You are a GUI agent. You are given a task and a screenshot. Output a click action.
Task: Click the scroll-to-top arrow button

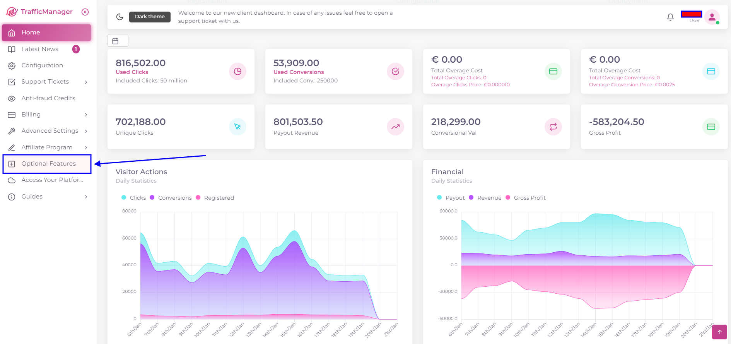coord(719,332)
